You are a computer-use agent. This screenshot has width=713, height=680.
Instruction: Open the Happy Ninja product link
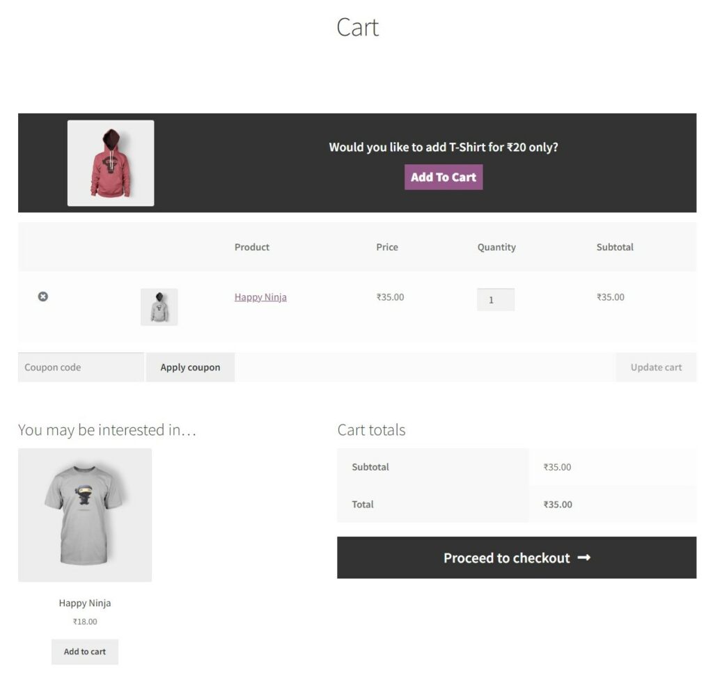click(260, 296)
